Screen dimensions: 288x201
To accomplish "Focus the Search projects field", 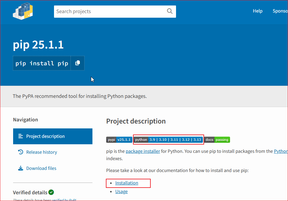I will pyautogui.click(x=110, y=12).
